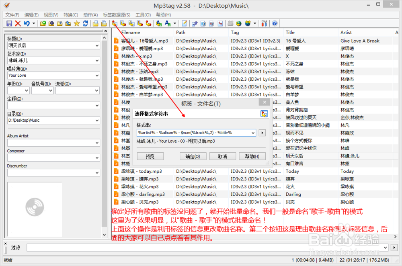Click the Discnumber input field
This screenshot has width=402, height=266.
53,173
